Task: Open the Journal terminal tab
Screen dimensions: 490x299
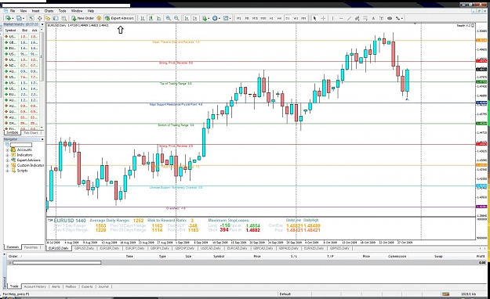Action: [x=103, y=286]
